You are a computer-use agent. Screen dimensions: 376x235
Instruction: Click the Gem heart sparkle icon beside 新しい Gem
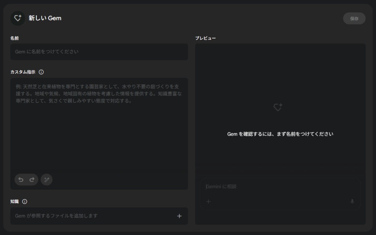pyautogui.click(x=18, y=18)
